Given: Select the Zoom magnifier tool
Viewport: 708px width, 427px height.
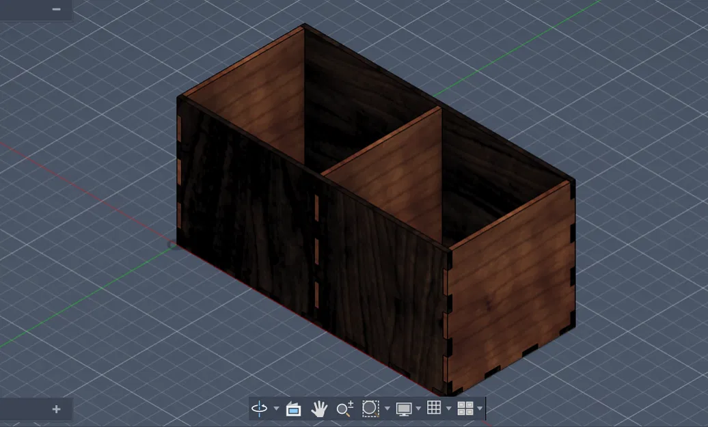Looking at the screenshot, I should [345, 409].
